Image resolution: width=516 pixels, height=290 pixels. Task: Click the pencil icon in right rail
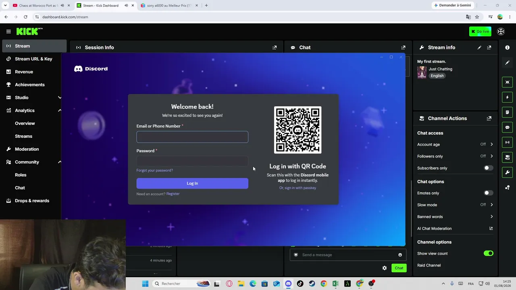[507, 63]
